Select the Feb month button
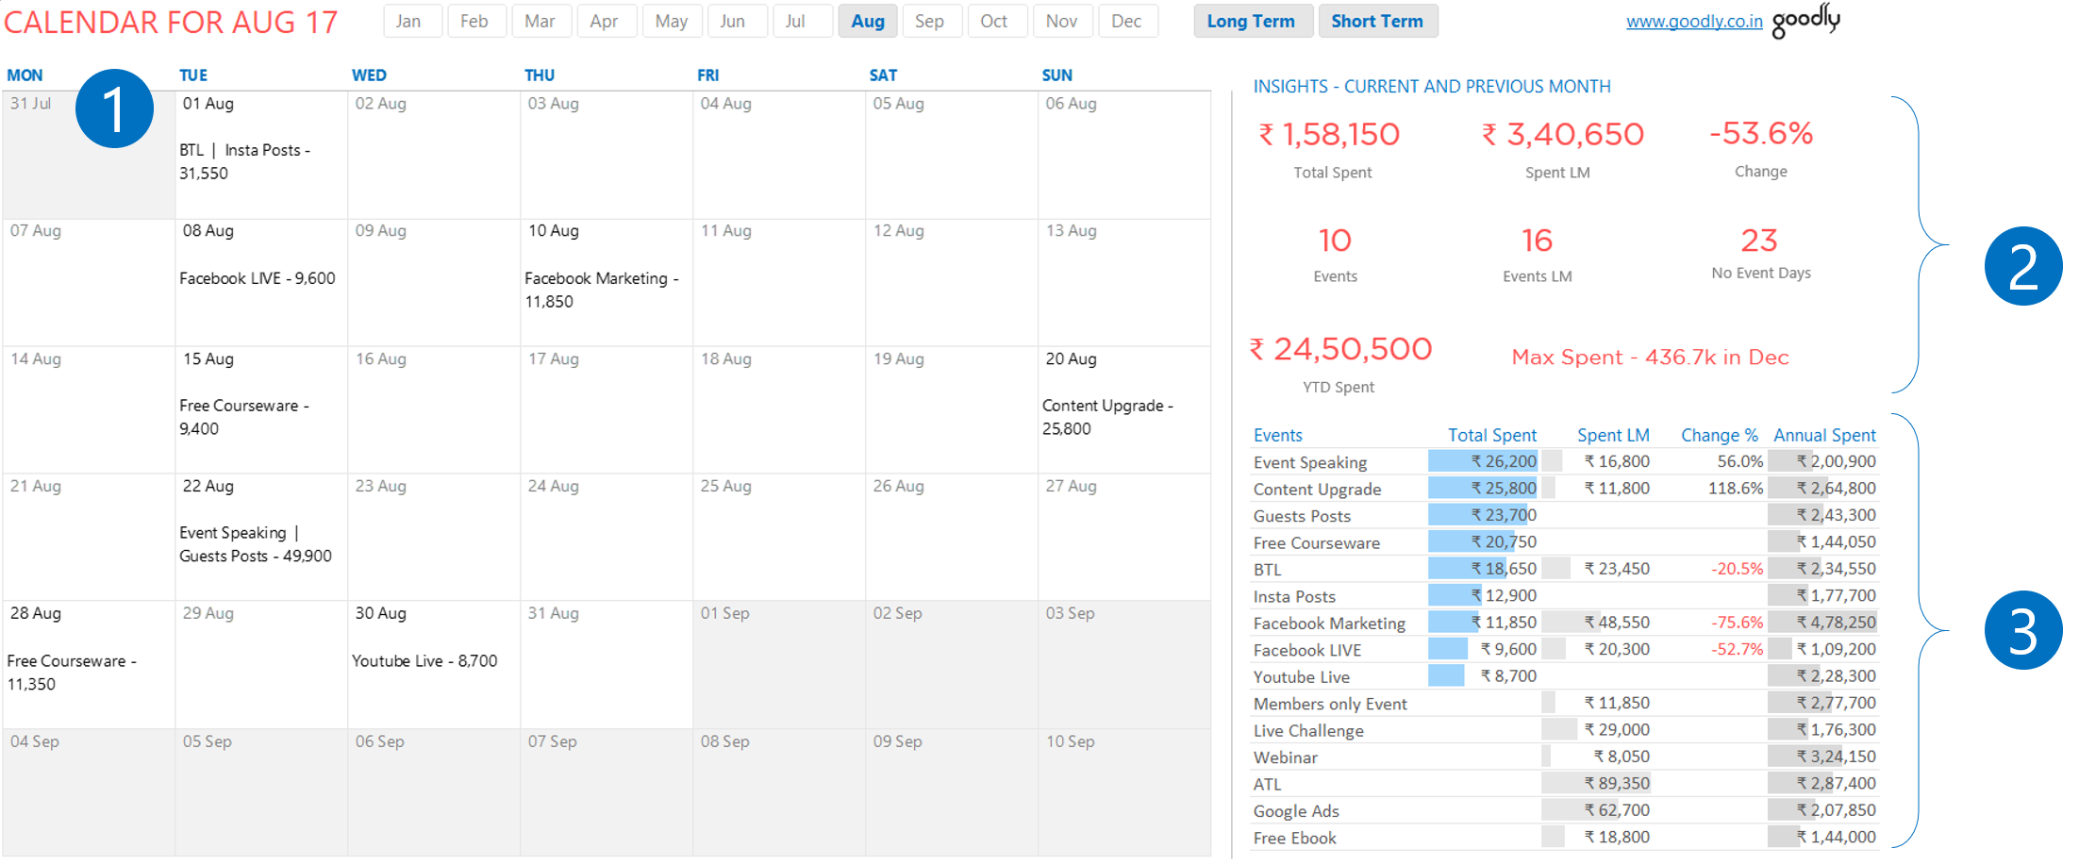Screen dimensions: 2079x865 (x=476, y=20)
